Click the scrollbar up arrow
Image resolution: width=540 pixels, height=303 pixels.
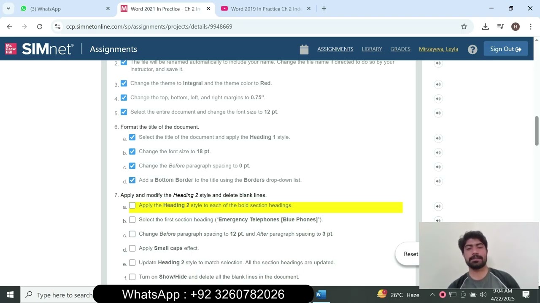tap(537, 40)
